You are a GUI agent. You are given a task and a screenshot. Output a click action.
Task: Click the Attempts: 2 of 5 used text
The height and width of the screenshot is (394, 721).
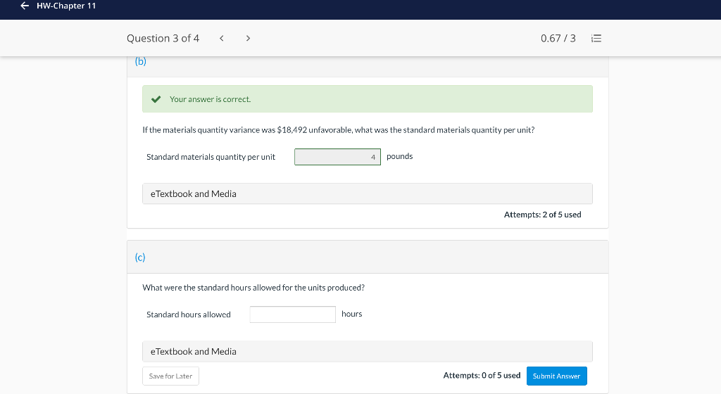[x=542, y=215]
